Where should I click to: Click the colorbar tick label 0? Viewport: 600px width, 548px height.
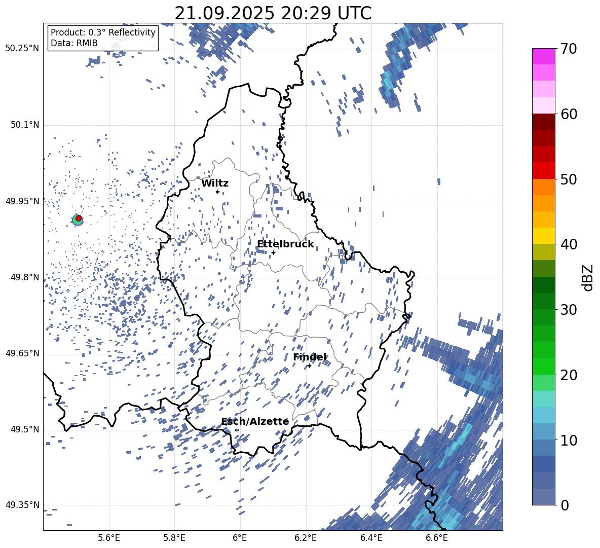tap(564, 505)
